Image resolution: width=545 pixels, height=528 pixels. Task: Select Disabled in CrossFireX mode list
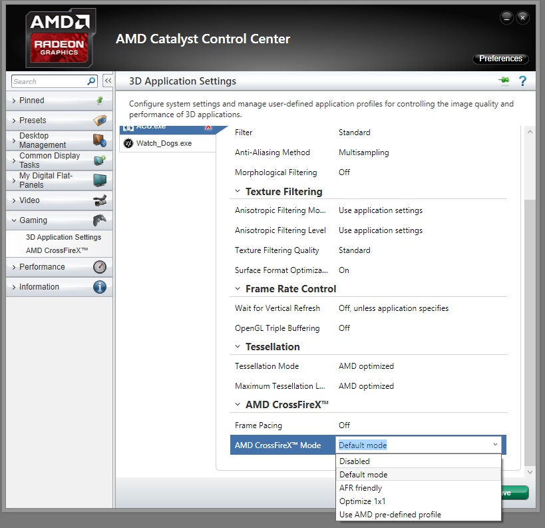pos(419,461)
